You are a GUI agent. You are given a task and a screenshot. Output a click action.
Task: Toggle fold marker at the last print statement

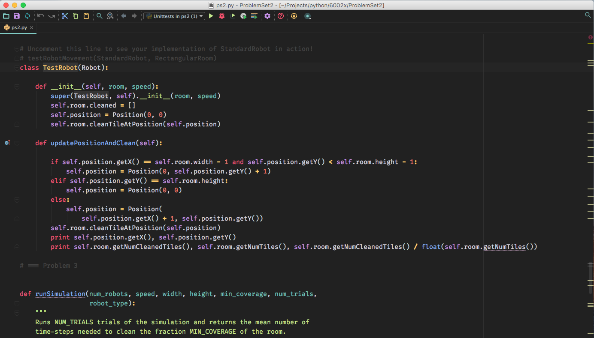click(17, 247)
